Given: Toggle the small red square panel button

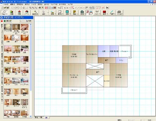Looking at the screenshot, I should (x=2, y=21).
